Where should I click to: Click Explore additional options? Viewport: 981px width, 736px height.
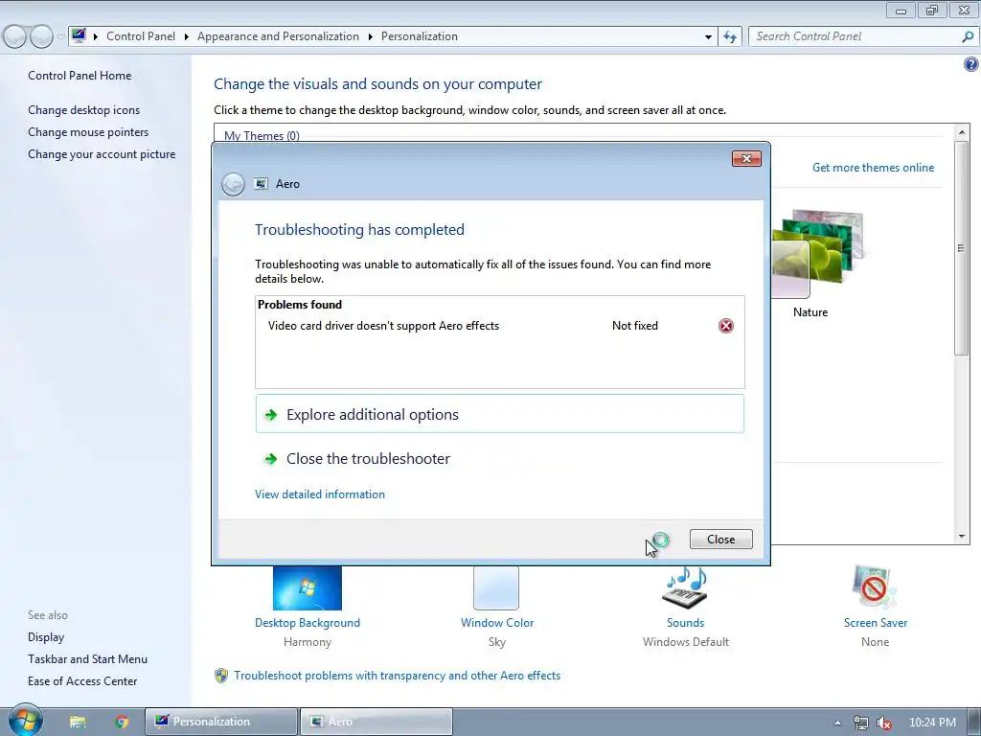[500, 414]
